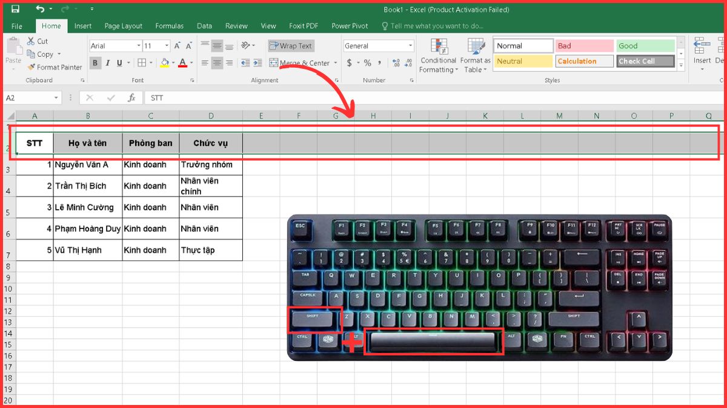This screenshot has height=408, width=727.
Task: Click the yellow Fill Color swatch
Action: click(165, 63)
